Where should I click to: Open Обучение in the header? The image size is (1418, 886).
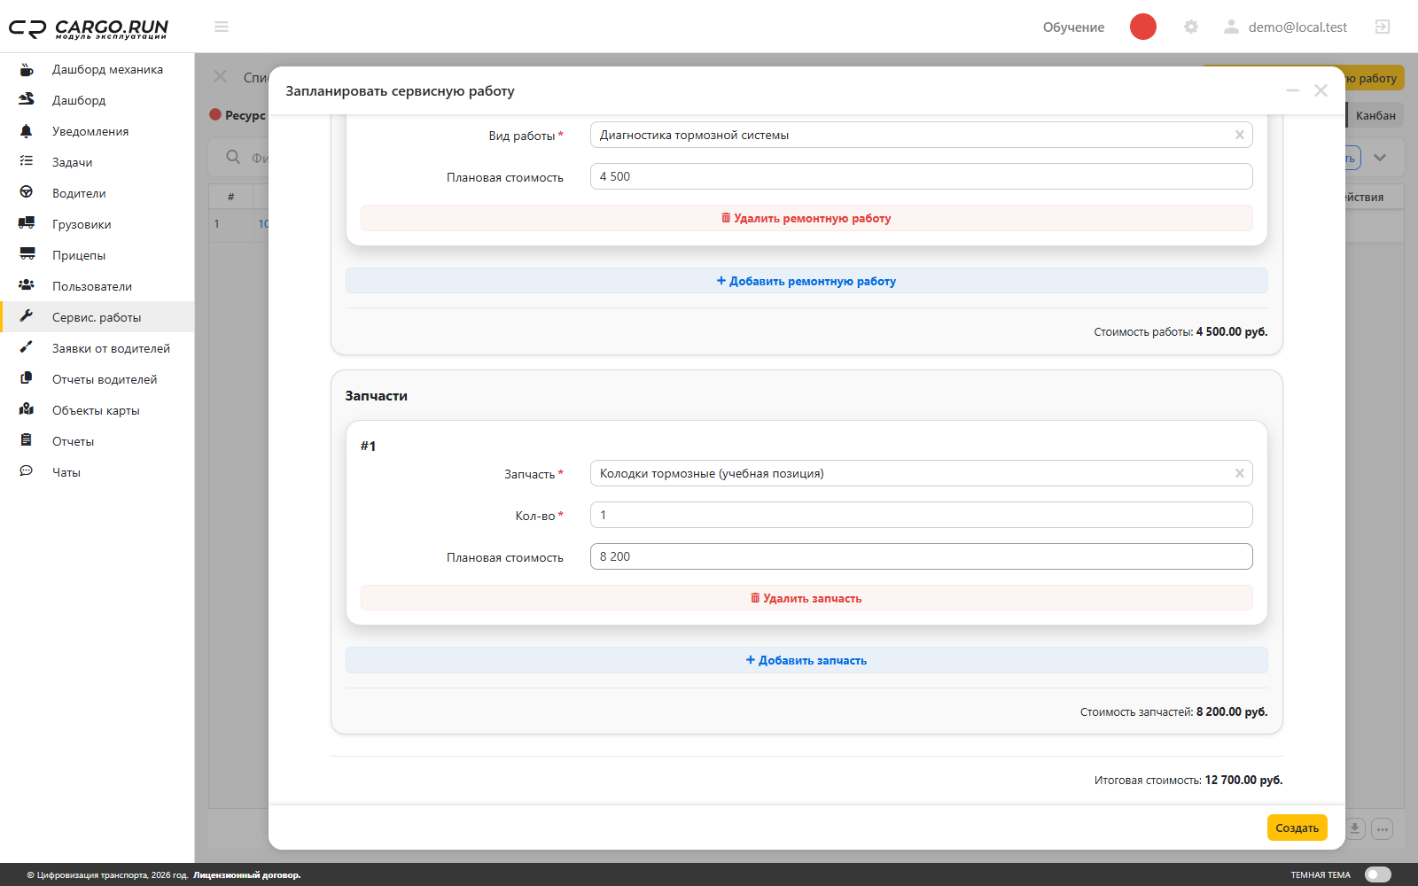1073,27
